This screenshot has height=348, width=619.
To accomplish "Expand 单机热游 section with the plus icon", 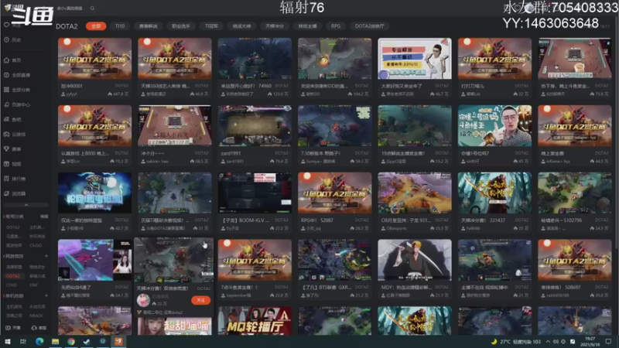I will pos(46,295).
